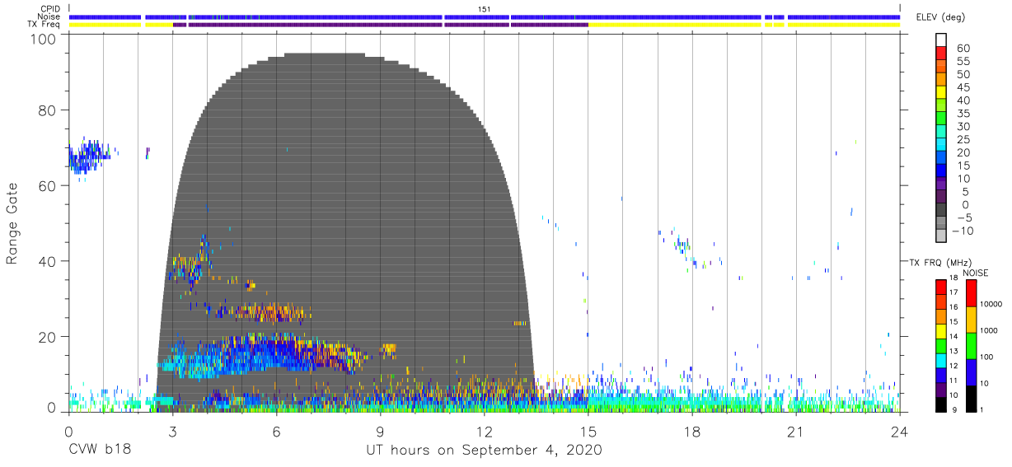Click the white top box of the ELEV color bar

coord(940,40)
